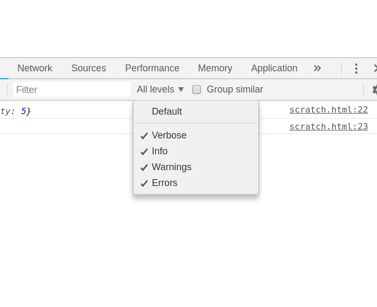
Task: Open console settings gear icon
Action: [x=374, y=89]
